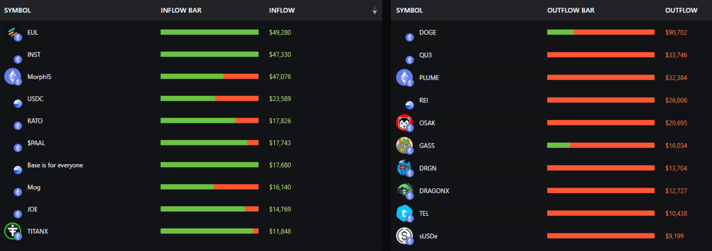Click the $90,702 outflow value
The height and width of the screenshot is (251, 712).
[676, 32]
